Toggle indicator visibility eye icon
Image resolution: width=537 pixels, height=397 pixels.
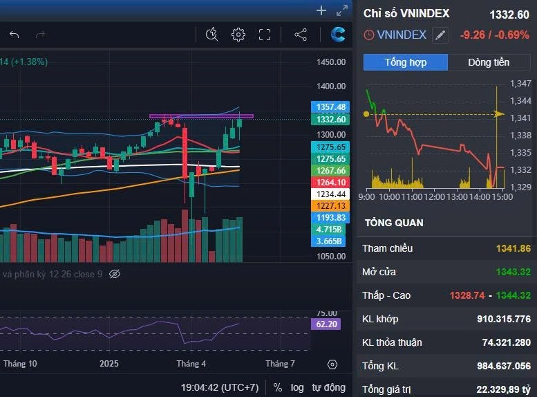click(x=115, y=274)
